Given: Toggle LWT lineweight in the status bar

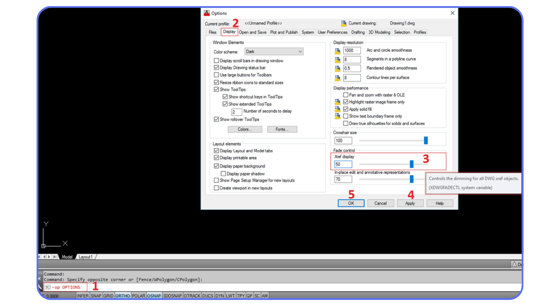Looking at the screenshot, I should 230,296.
